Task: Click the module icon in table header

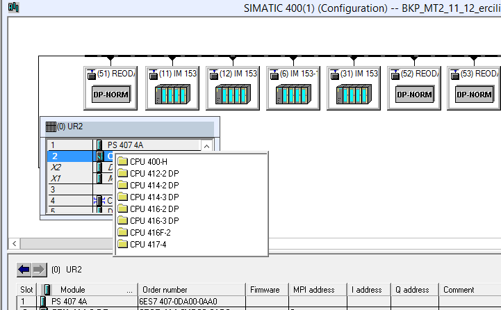Action: coord(47,290)
